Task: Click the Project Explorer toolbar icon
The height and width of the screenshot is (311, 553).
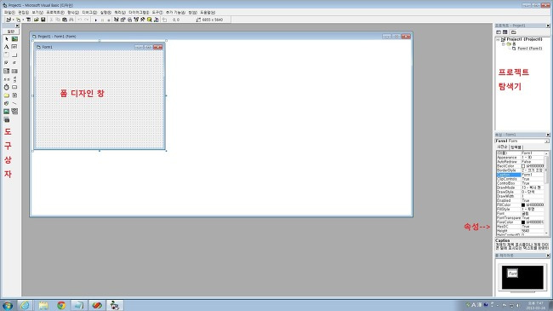Action: 117,20
